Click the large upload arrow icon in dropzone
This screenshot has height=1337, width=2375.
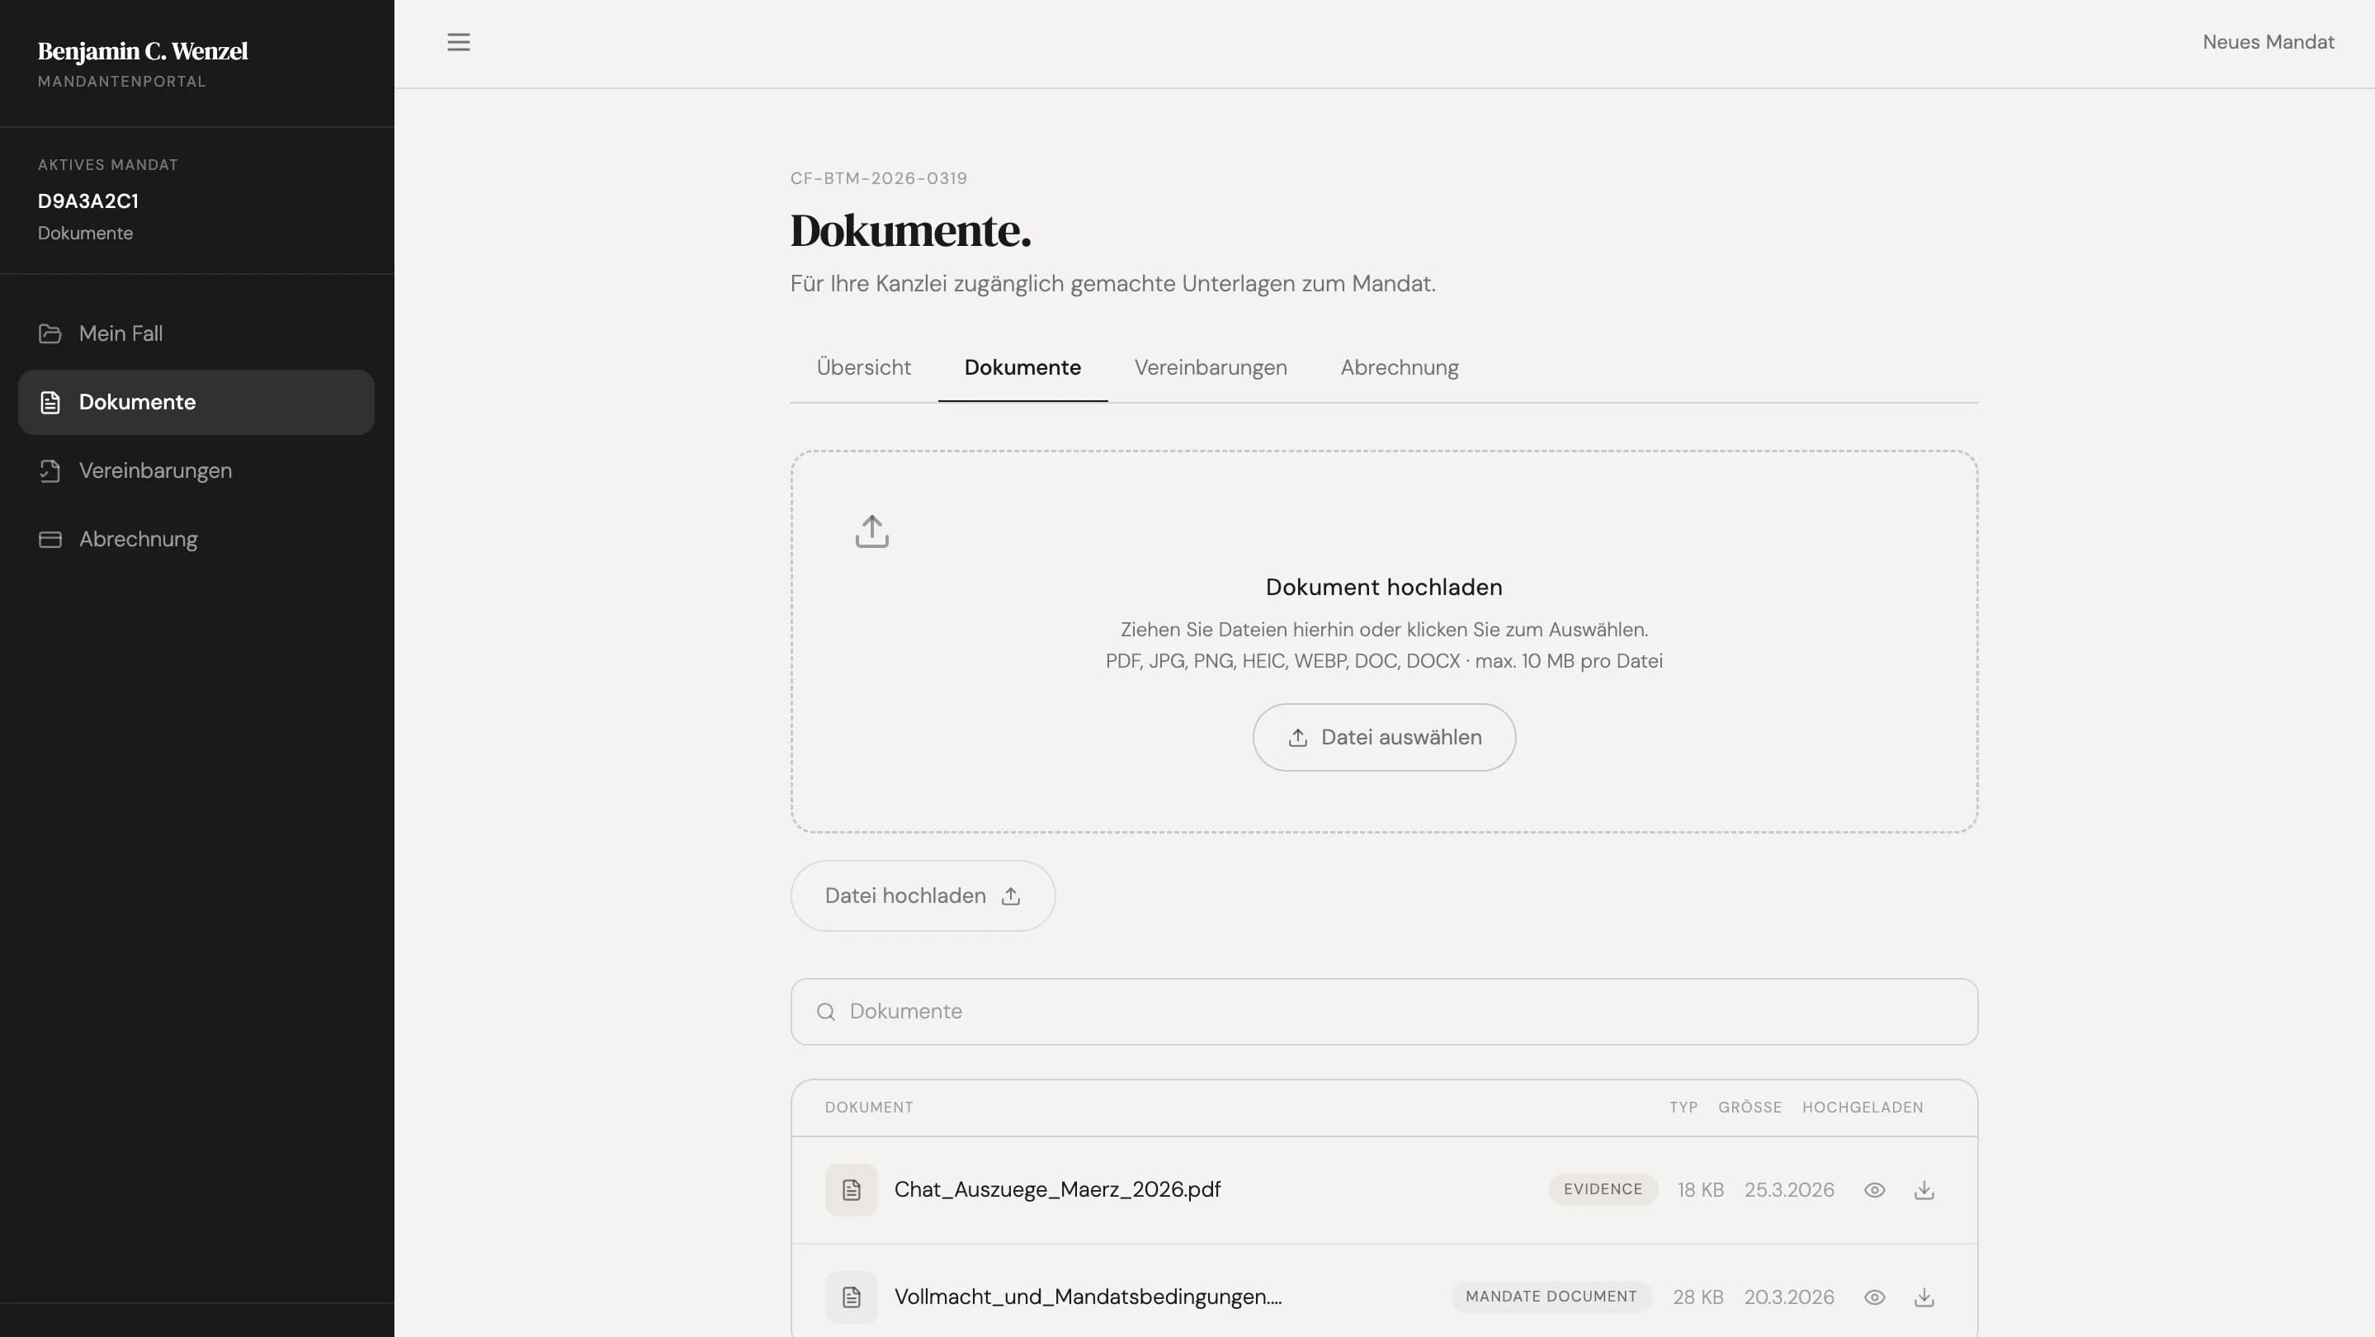[871, 531]
